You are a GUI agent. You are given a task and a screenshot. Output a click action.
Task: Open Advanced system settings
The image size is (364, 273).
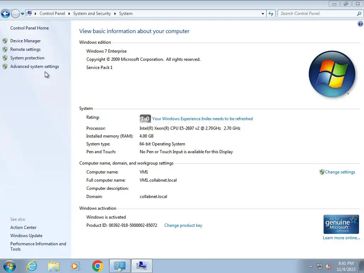click(x=34, y=66)
